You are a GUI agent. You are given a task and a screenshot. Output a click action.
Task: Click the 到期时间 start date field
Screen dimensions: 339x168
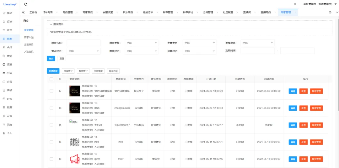[x=257, y=51]
